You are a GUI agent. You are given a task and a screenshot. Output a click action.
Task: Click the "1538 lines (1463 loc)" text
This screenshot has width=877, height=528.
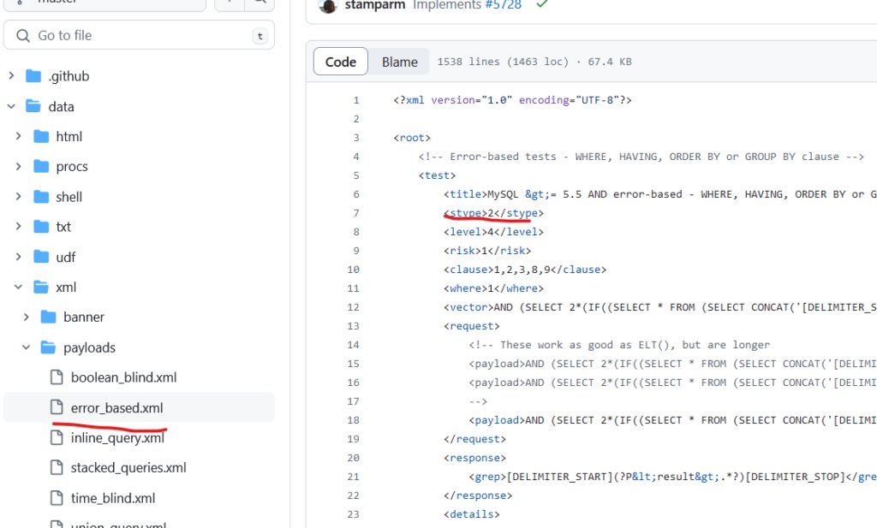pyautogui.click(x=503, y=62)
